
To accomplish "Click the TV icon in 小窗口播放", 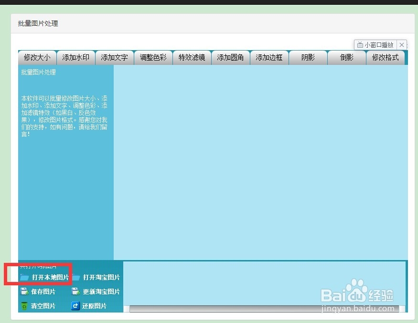I will 360,45.
